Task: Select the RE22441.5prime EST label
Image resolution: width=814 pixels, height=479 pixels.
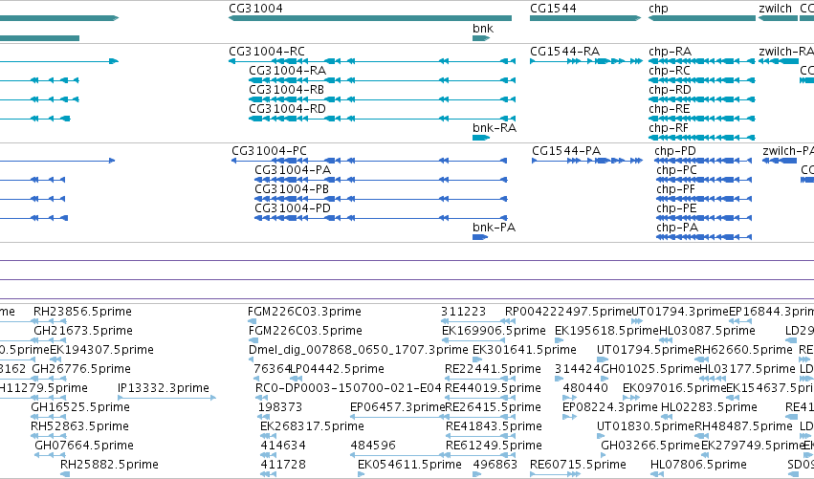Action: (493, 369)
